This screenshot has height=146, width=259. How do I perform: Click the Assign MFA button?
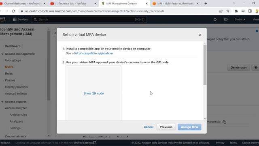click(x=189, y=127)
